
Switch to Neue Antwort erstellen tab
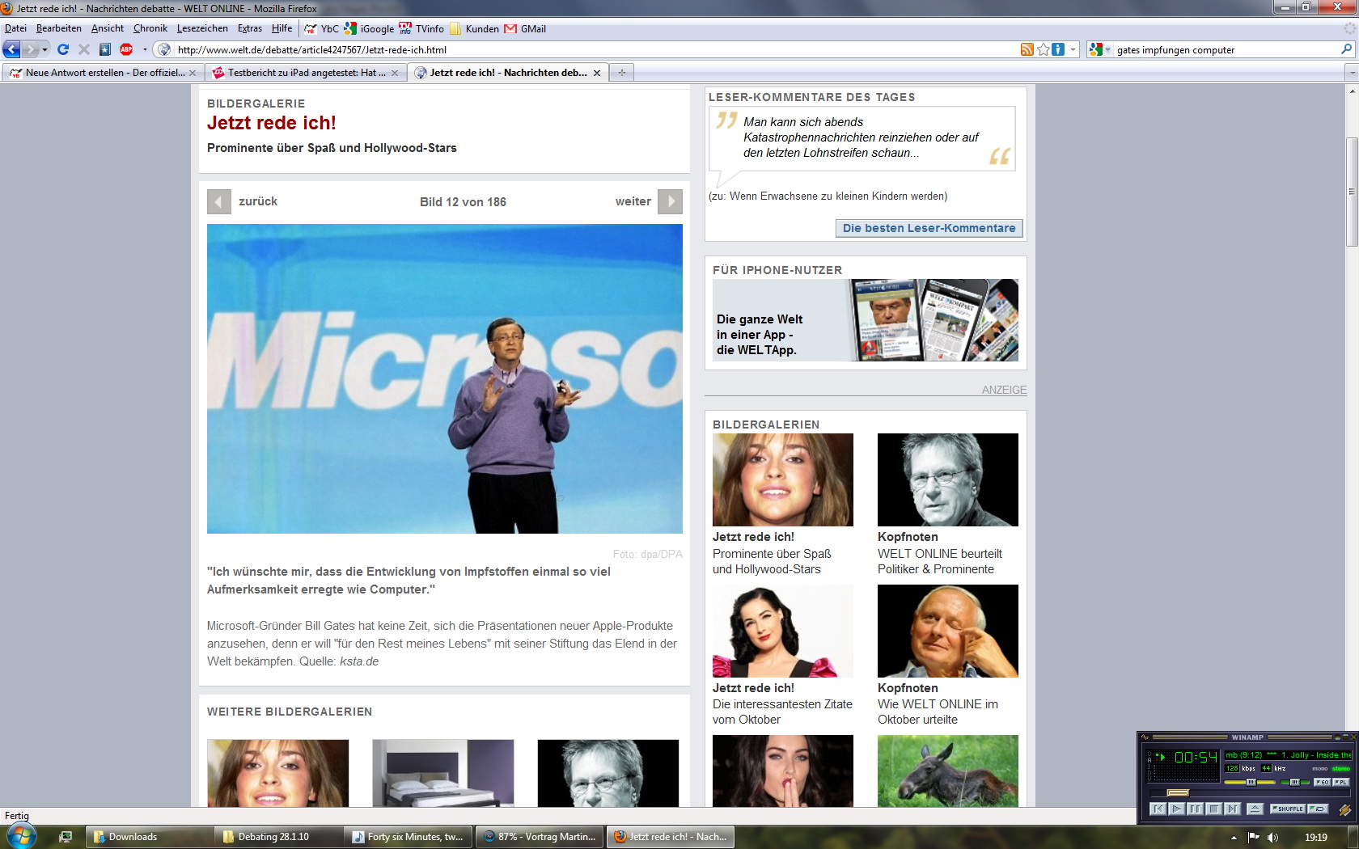tap(102, 73)
